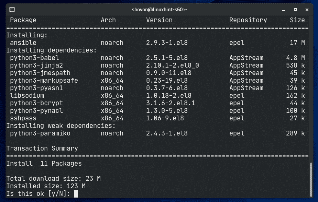Click version 1.0.18-2.el8 of libsodium
The image size is (318, 202).
(x=169, y=96)
